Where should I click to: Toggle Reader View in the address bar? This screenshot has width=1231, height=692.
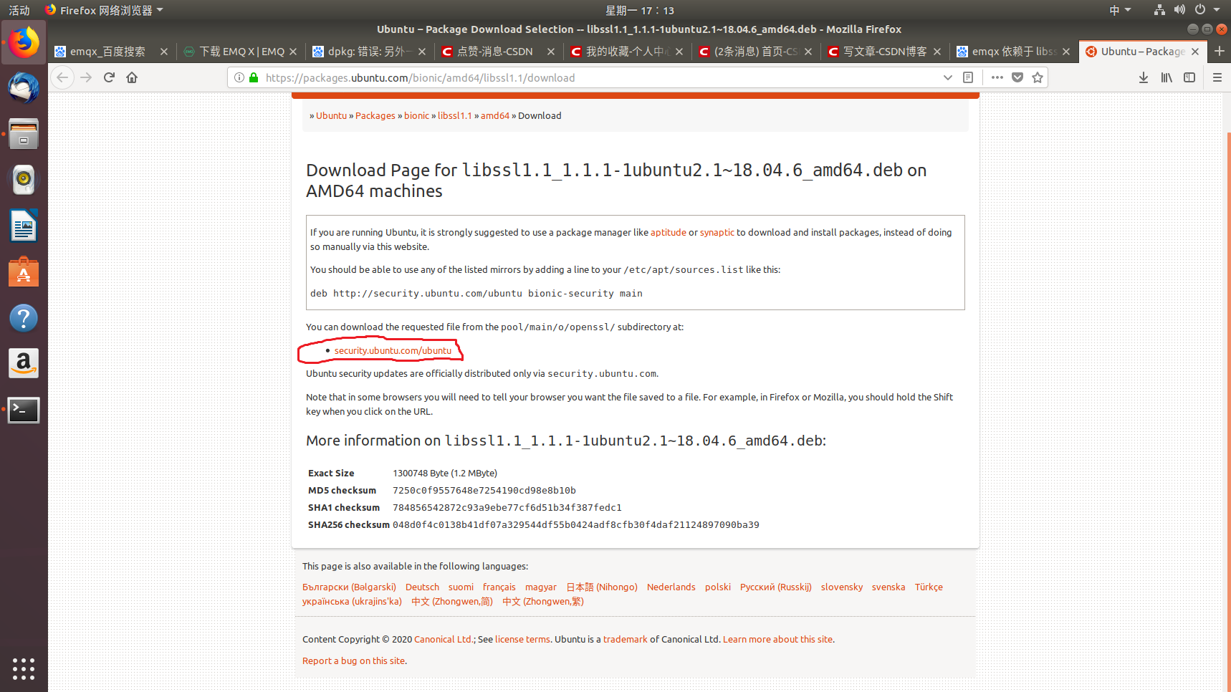click(x=969, y=77)
